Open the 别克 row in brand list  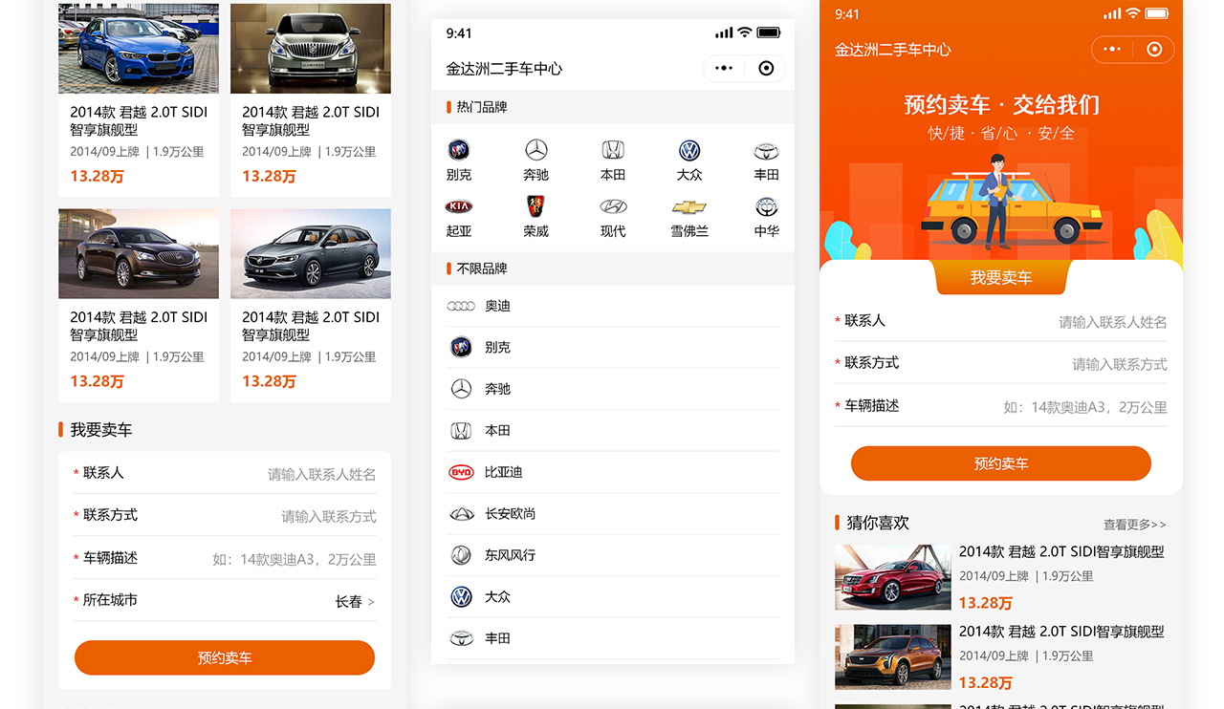click(x=613, y=348)
